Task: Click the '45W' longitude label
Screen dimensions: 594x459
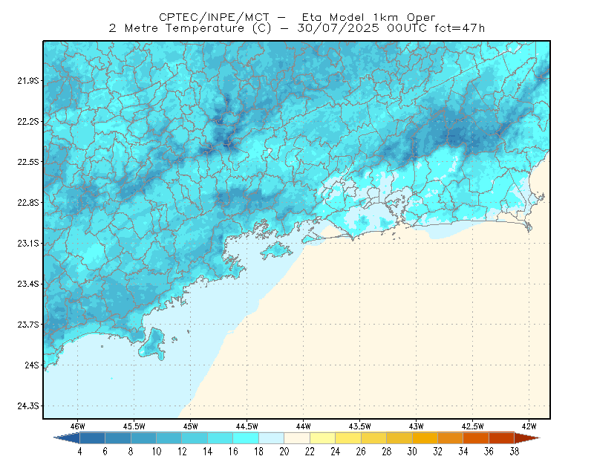Action: click(191, 426)
